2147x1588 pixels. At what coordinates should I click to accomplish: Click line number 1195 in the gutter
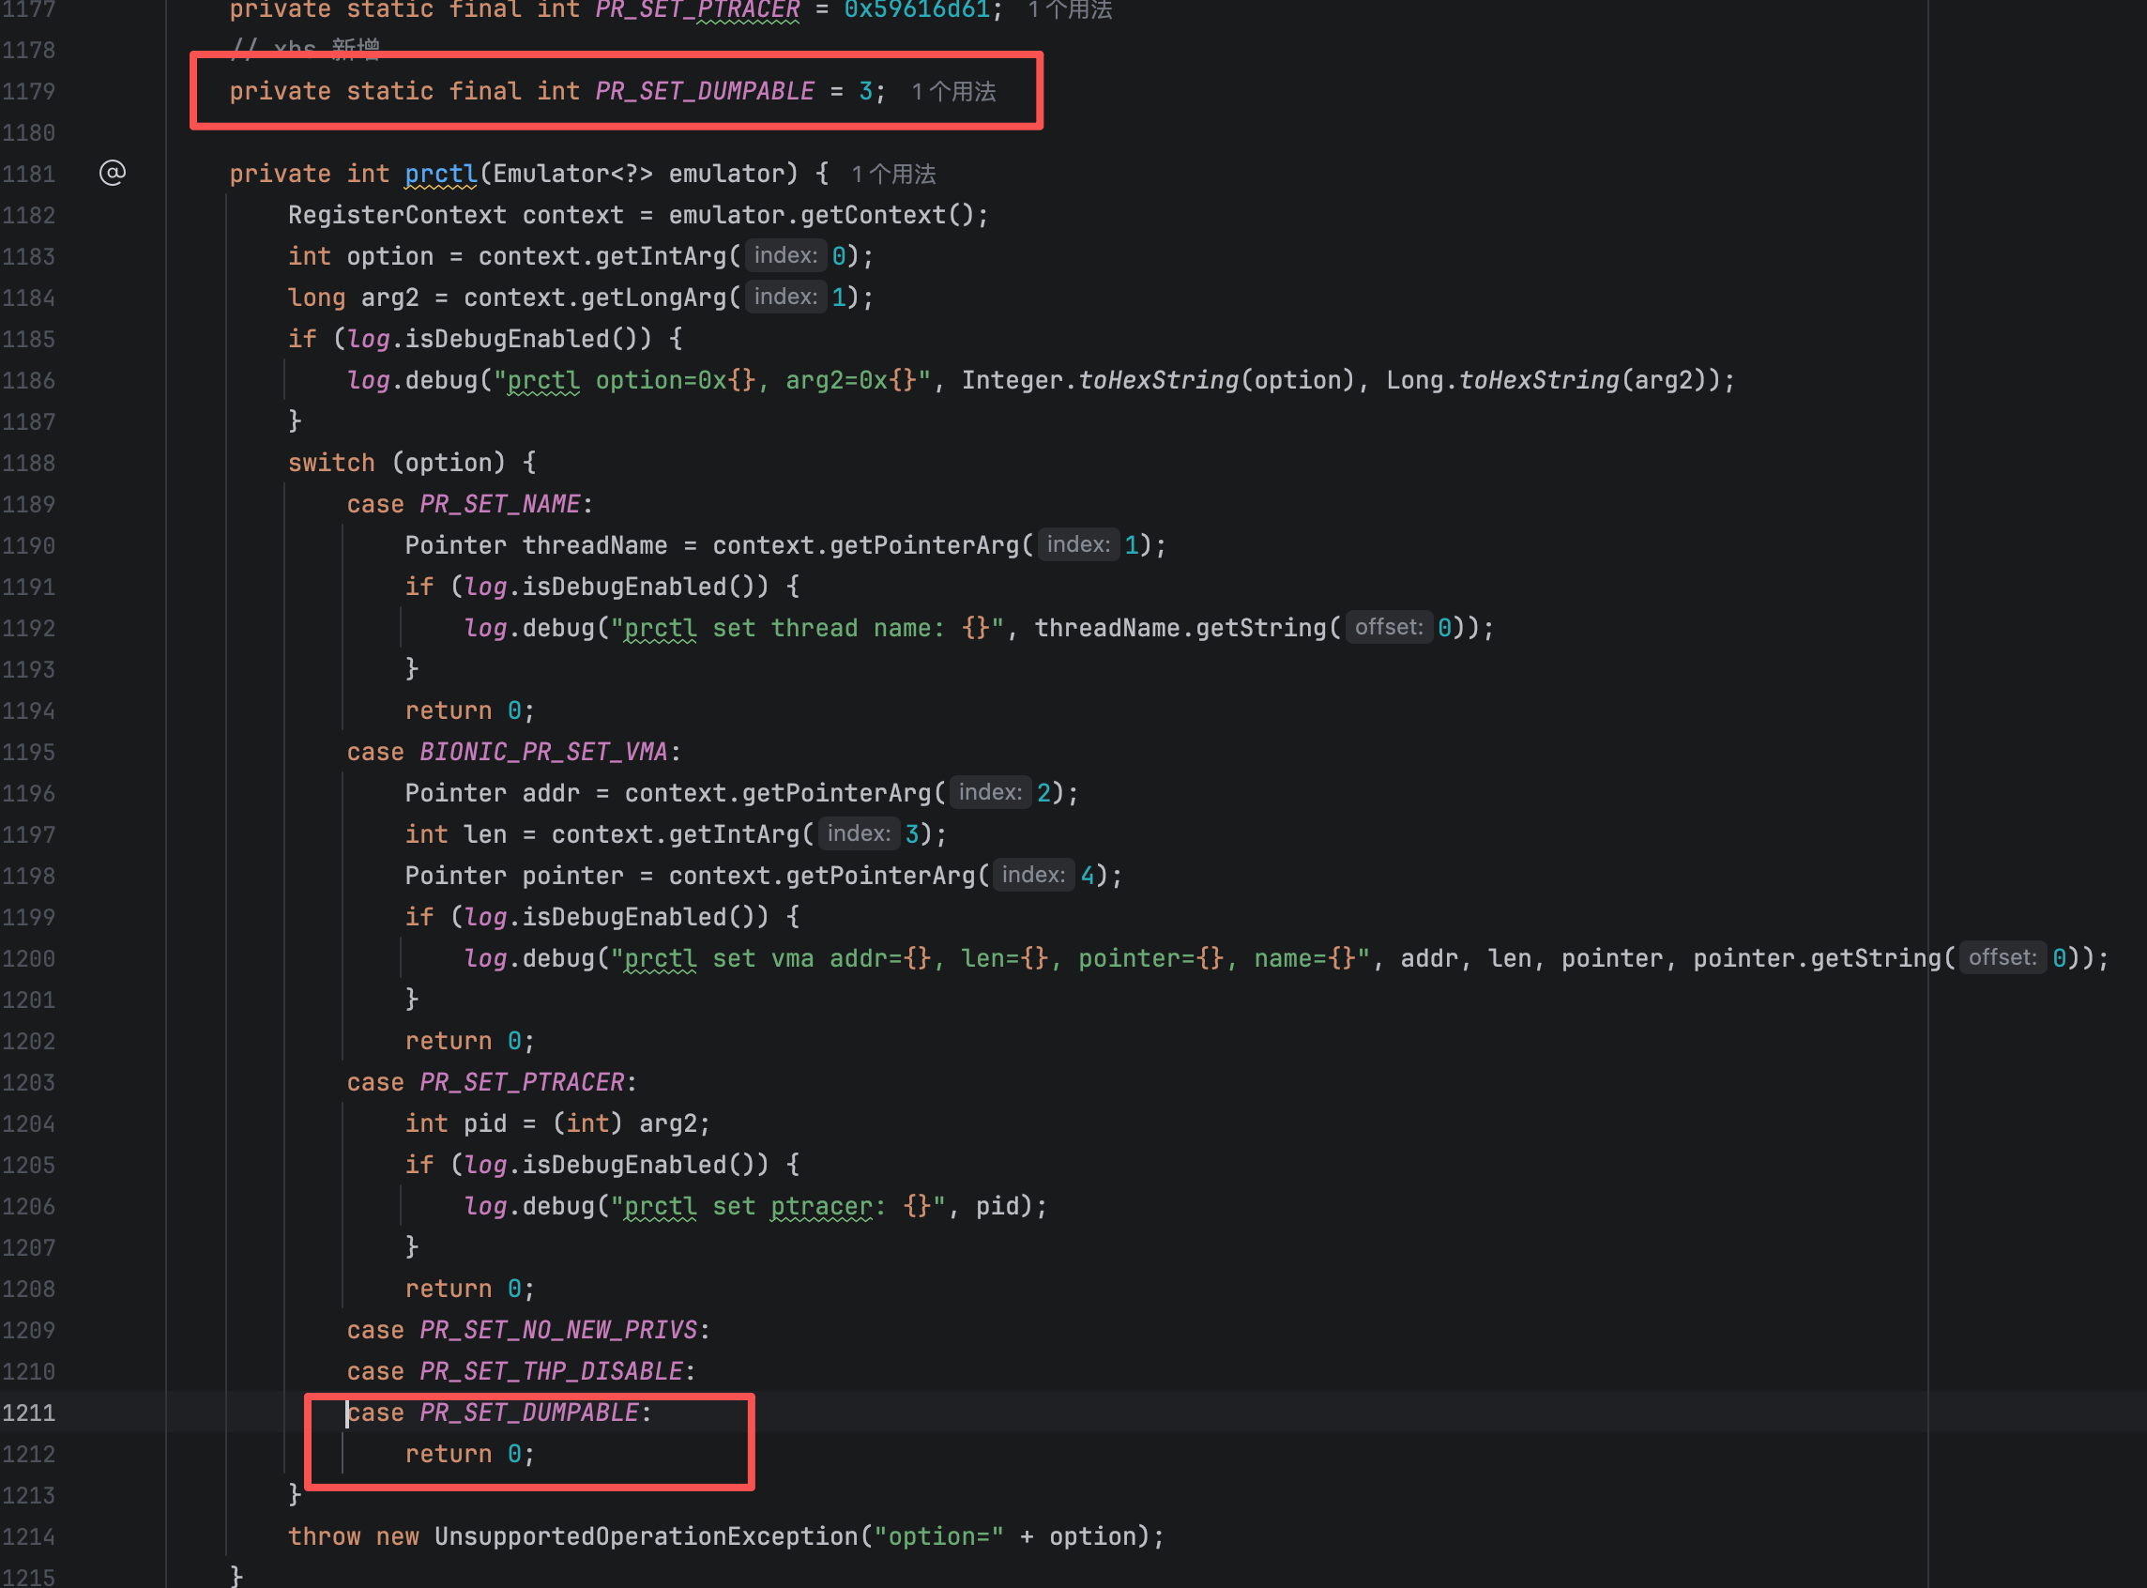tap(29, 752)
